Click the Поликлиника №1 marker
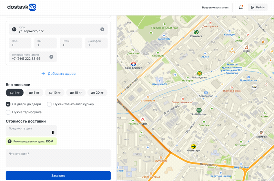The height and width of the screenshot is (181, 274). [x=183, y=99]
